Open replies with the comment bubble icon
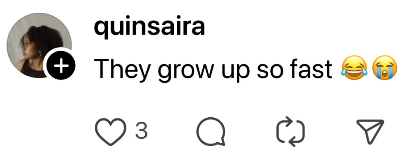 211,131
